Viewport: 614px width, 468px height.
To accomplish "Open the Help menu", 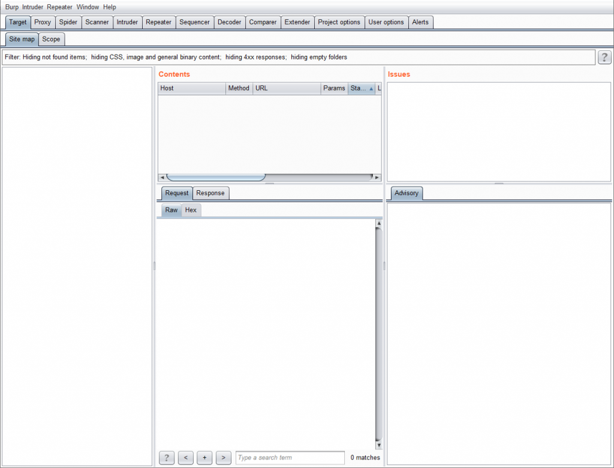I will point(110,7).
